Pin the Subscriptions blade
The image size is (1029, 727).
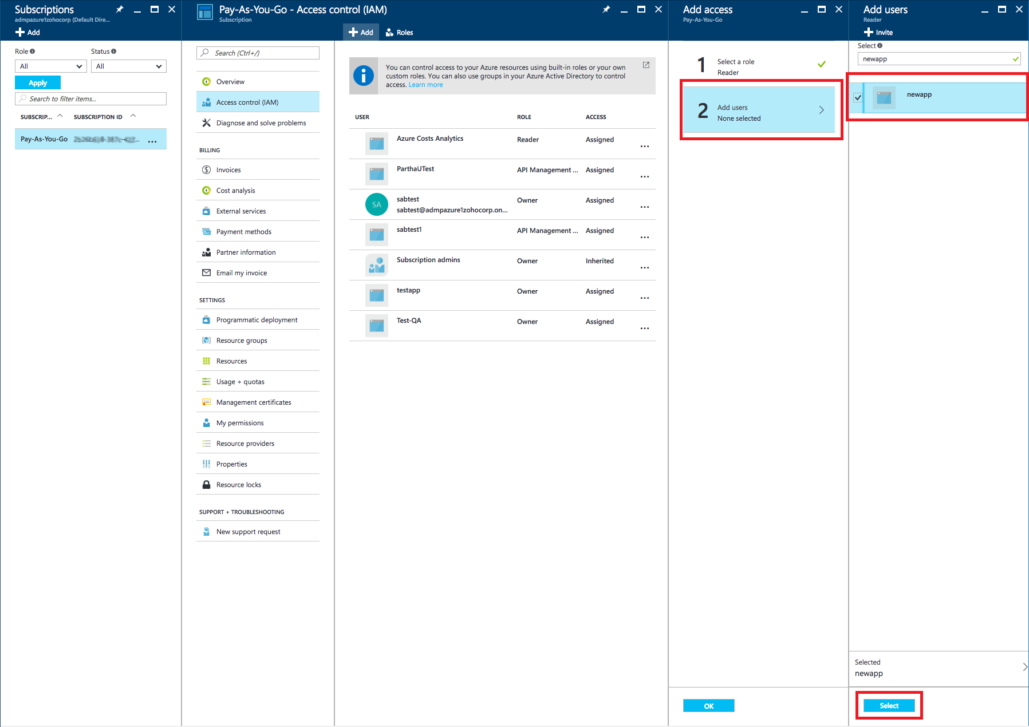pos(120,9)
